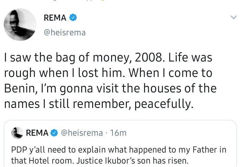Image resolution: width=244 pixels, height=167 pixels.
Task: Open the @heisrema handle below the display name
Action: pyautogui.click(x=65, y=32)
